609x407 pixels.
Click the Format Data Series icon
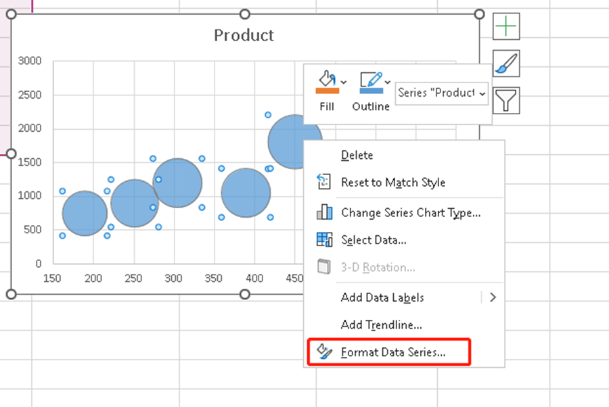(x=324, y=352)
